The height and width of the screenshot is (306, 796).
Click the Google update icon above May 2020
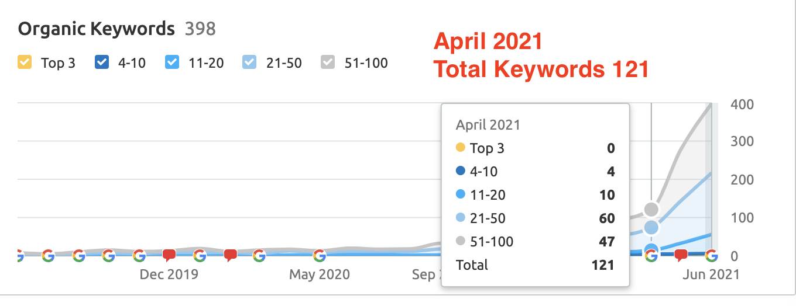tap(319, 255)
